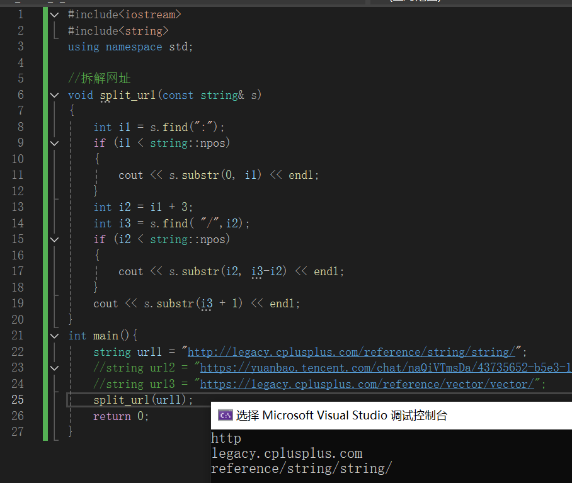Click 'legacy.cplusplus.com' console output line
572x483 pixels.
point(287,453)
